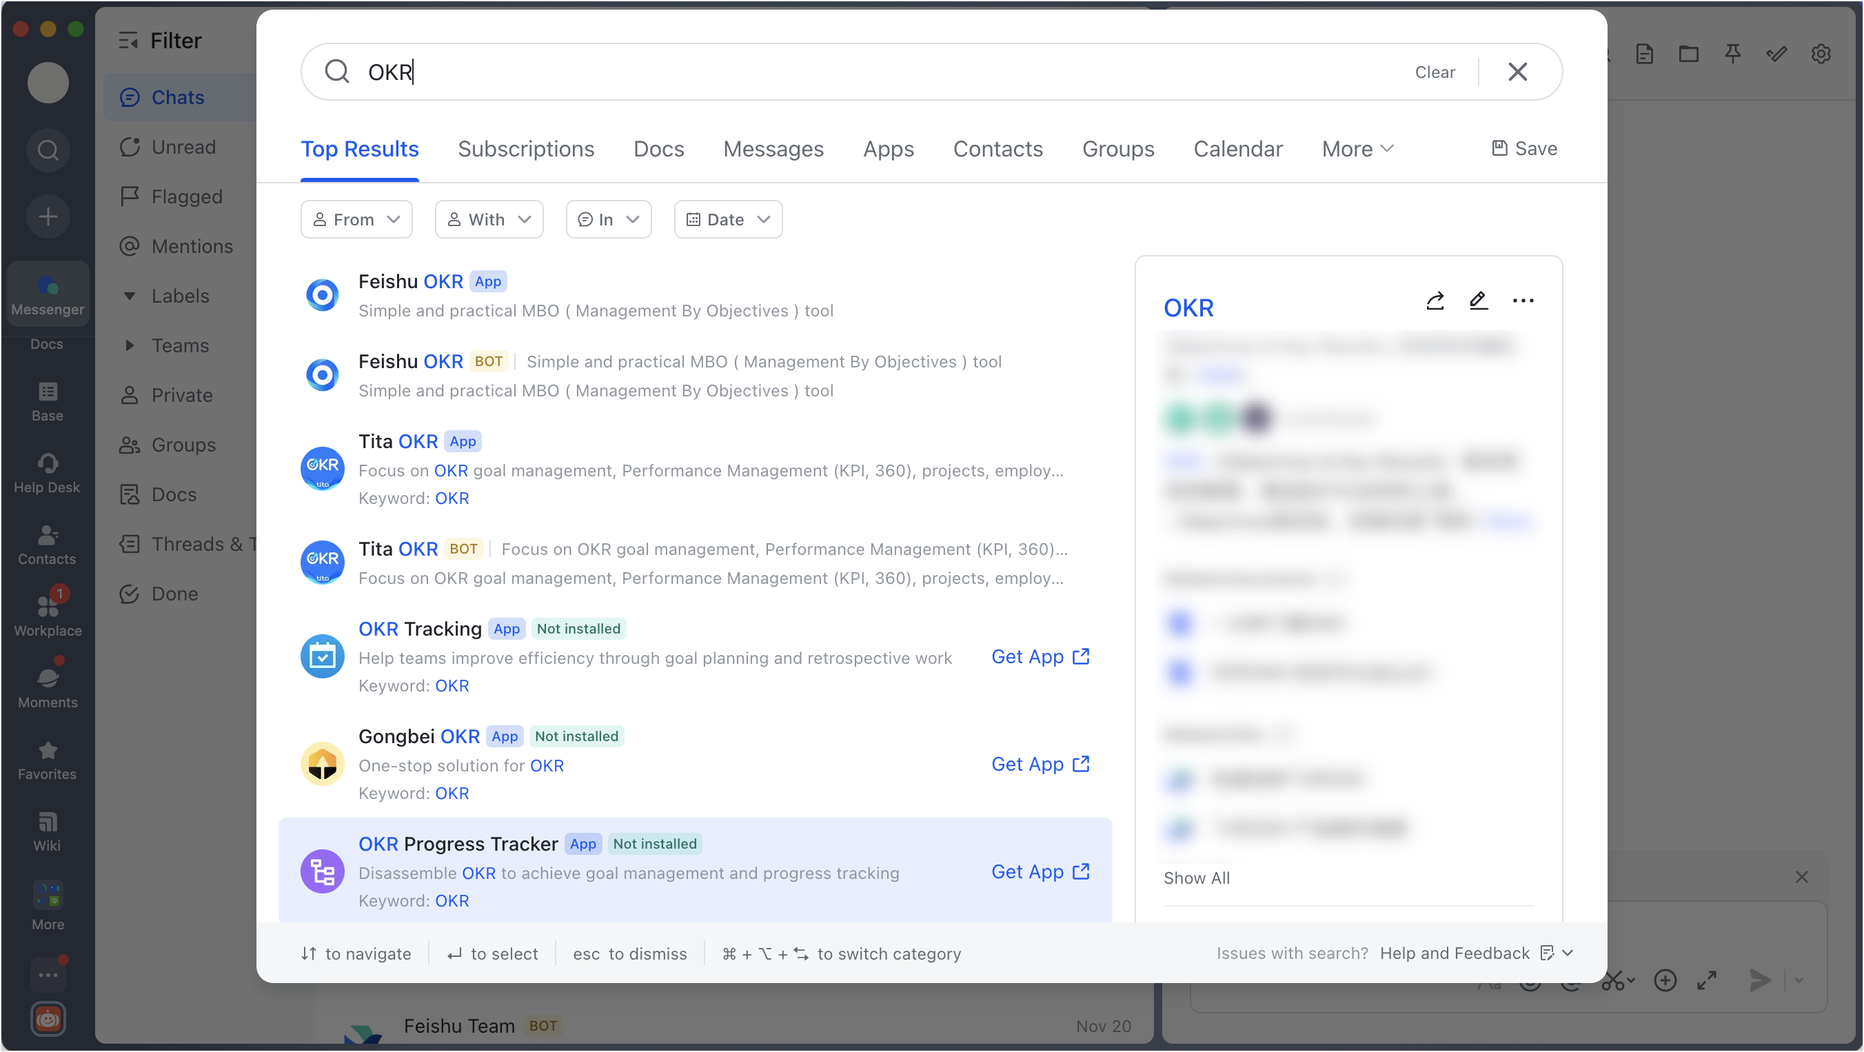This screenshot has height=1052, width=1864.
Task: Get App for OKR Tracking
Action: coord(1040,656)
